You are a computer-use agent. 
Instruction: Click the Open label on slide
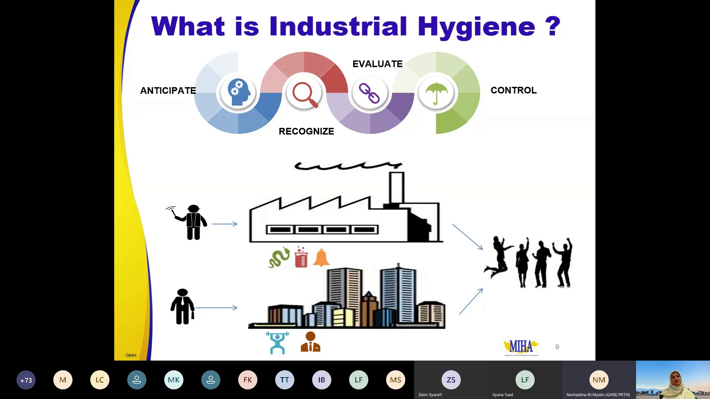(x=131, y=355)
